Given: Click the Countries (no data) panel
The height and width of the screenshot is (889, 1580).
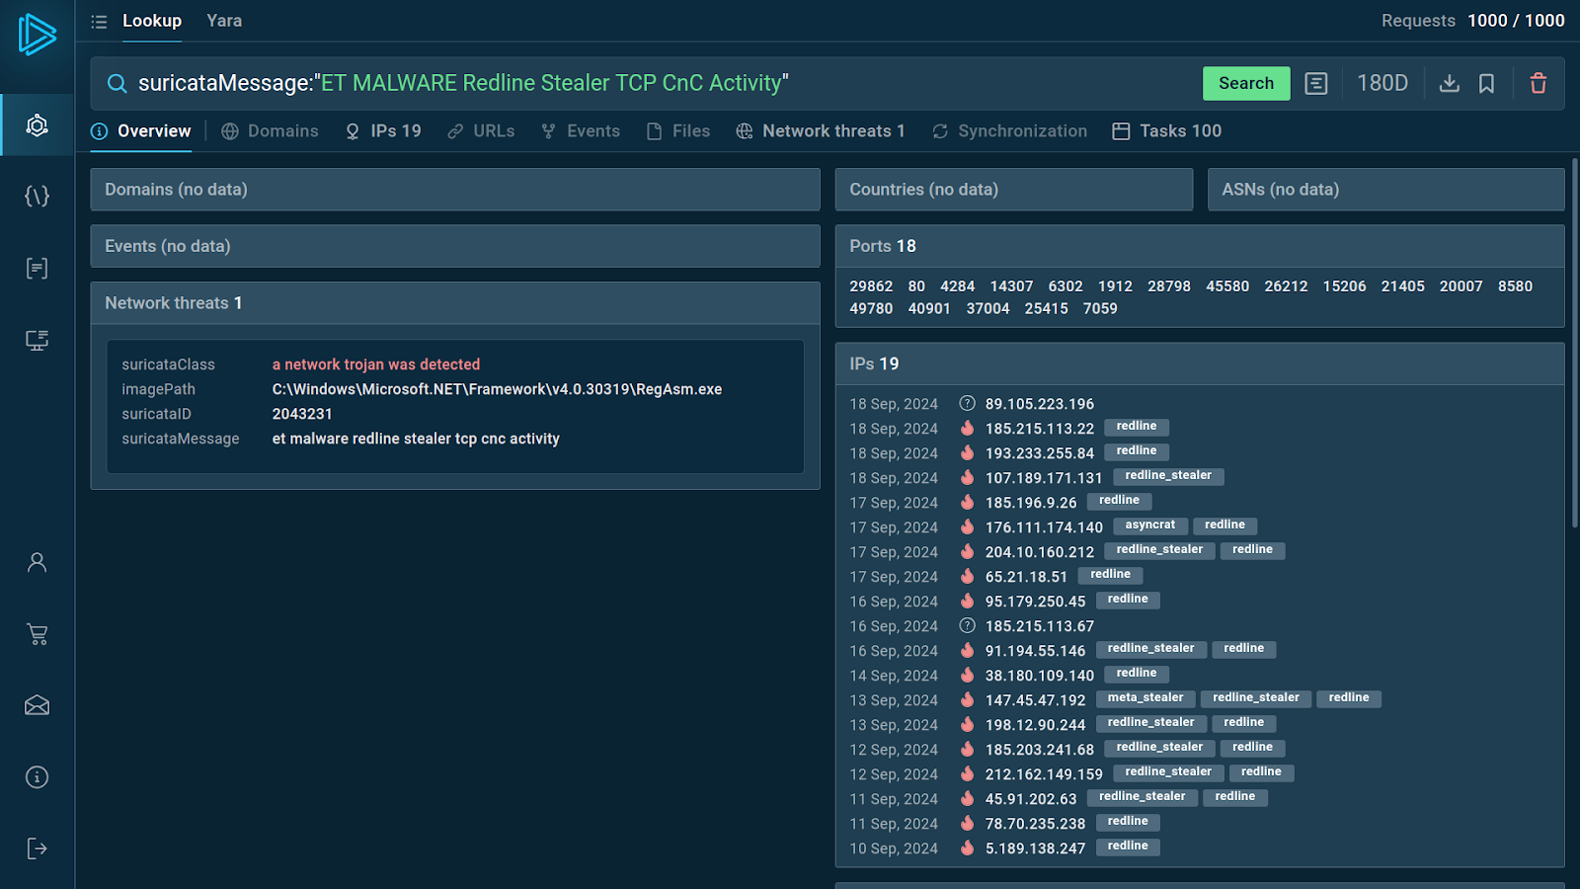Looking at the screenshot, I should pos(1014,190).
